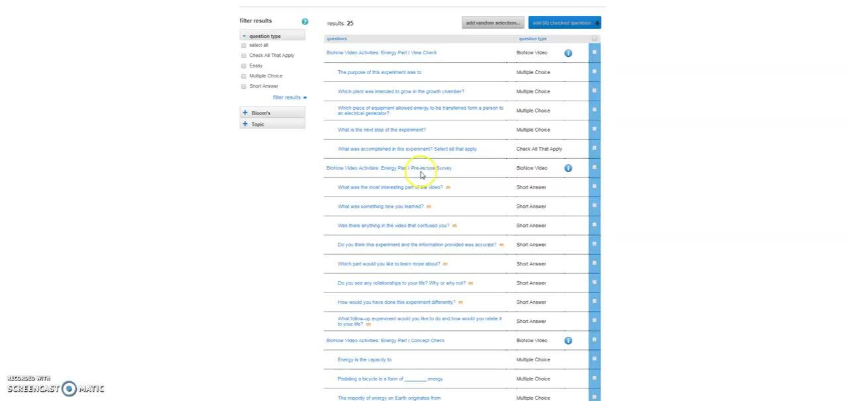Click the orange 'm' icon after 'most interesting part' question
This screenshot has width=848, height=401.
click(x=448, y=187)
